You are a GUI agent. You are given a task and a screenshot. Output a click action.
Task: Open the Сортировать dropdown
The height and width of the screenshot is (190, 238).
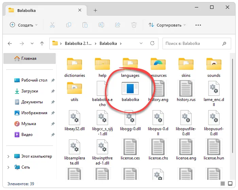pos(167,25)
